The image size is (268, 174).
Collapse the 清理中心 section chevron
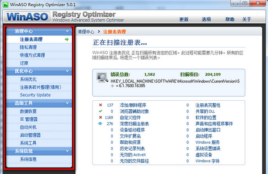click(x=67, y=31)
